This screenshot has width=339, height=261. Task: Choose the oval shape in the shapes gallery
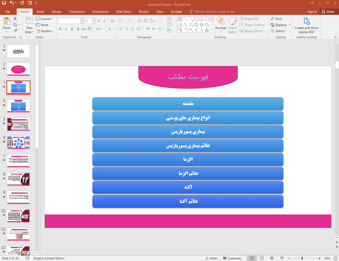tap(201, 19)
